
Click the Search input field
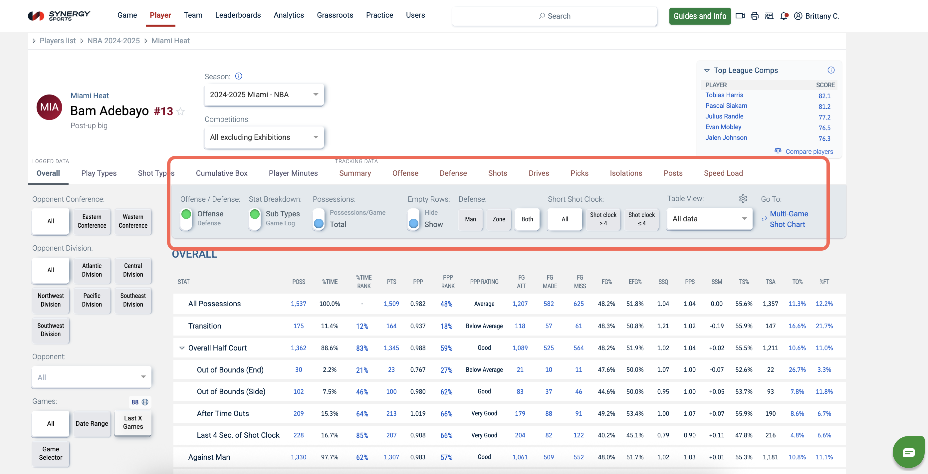pos(555,16)
